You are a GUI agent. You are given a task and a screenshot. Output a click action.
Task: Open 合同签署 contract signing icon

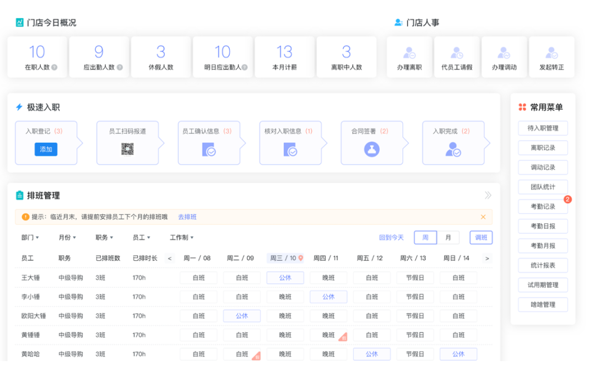pos(372,149)
